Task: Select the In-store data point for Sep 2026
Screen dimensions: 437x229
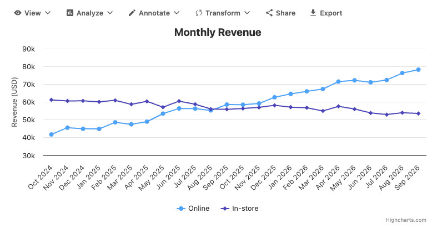Action: [418, 113]
